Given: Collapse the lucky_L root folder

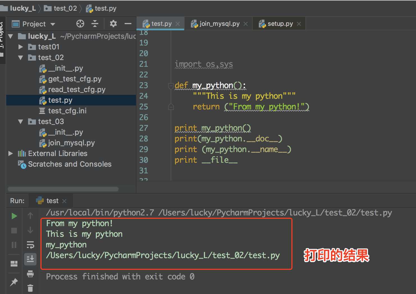Looking at the screenshot, I should point(11,36).
